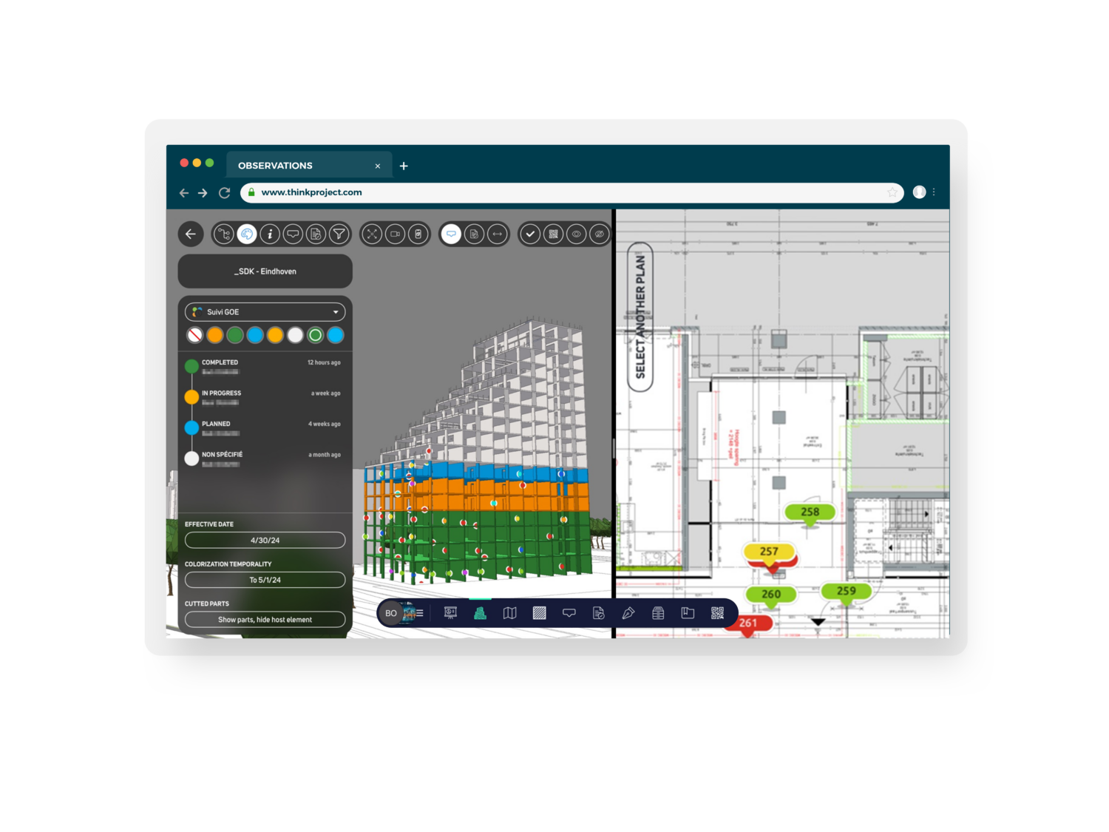This screenshot has width=1109, height=832.
Task: Open the folded map icon in dock
Action: (510, 613)
